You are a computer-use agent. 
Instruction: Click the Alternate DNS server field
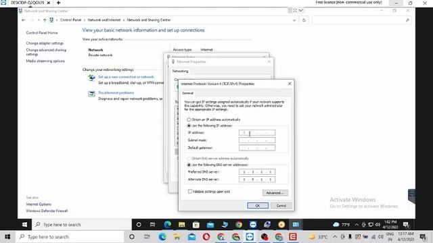pos(257,180)
